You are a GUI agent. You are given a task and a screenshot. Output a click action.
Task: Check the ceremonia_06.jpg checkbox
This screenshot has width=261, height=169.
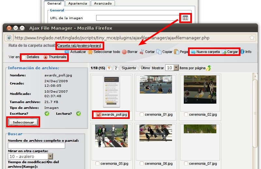pyautogui.click(x=142, y=163)
